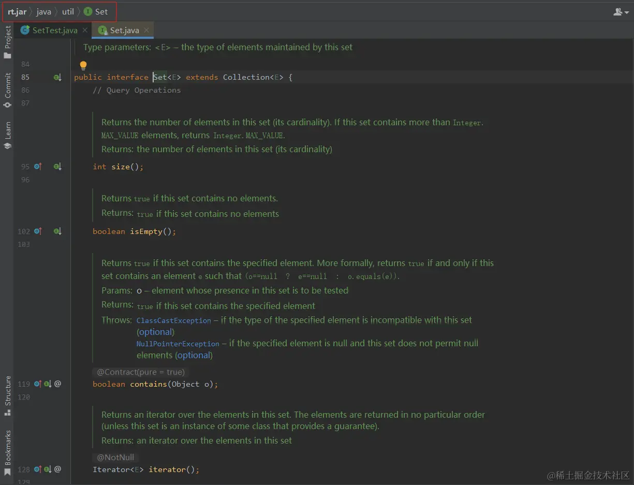
Task: Click the implemented-in gutter icon on line 128
Action: (x=48, y=469)
